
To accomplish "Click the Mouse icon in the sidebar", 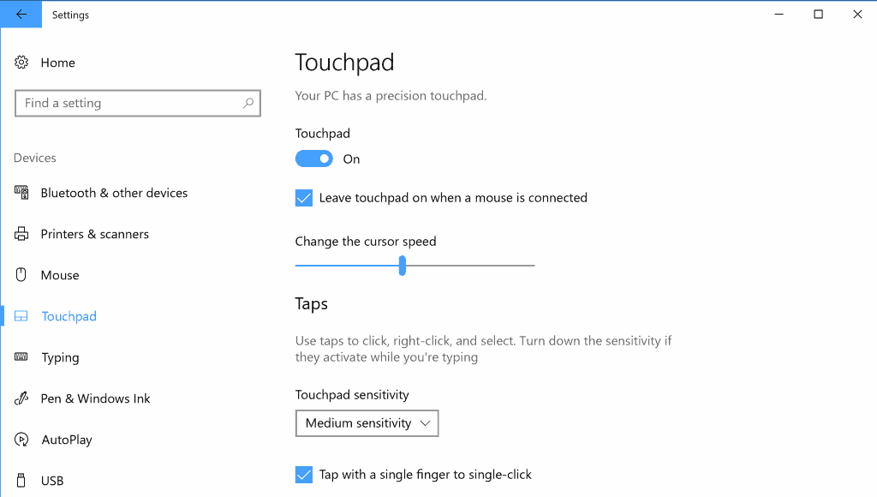I will (x=21, y=275).
